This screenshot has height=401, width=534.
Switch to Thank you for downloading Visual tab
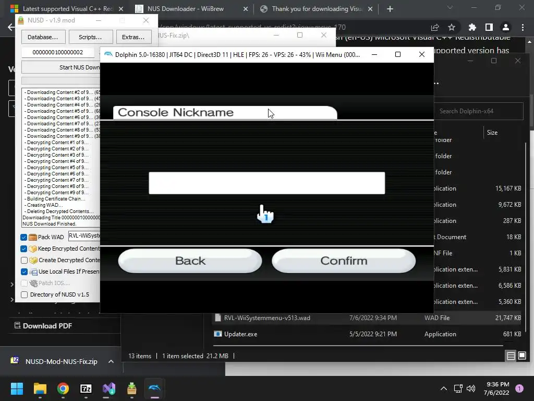click(x=317, y=9)
